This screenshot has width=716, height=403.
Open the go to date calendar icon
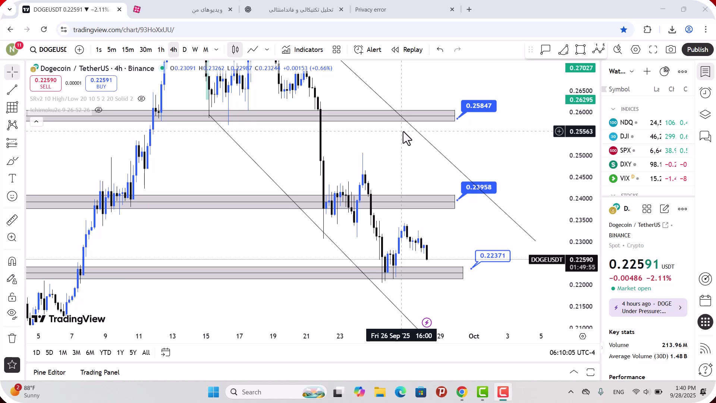(166, 353)
